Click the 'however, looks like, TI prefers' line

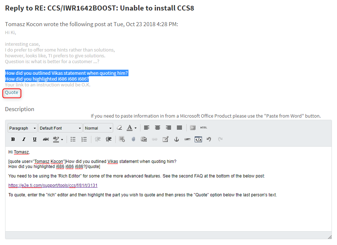55,56
